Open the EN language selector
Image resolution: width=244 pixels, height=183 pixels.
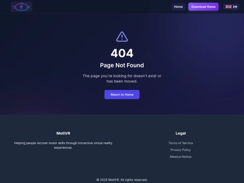pyautogui.click(x=231, y=7)
